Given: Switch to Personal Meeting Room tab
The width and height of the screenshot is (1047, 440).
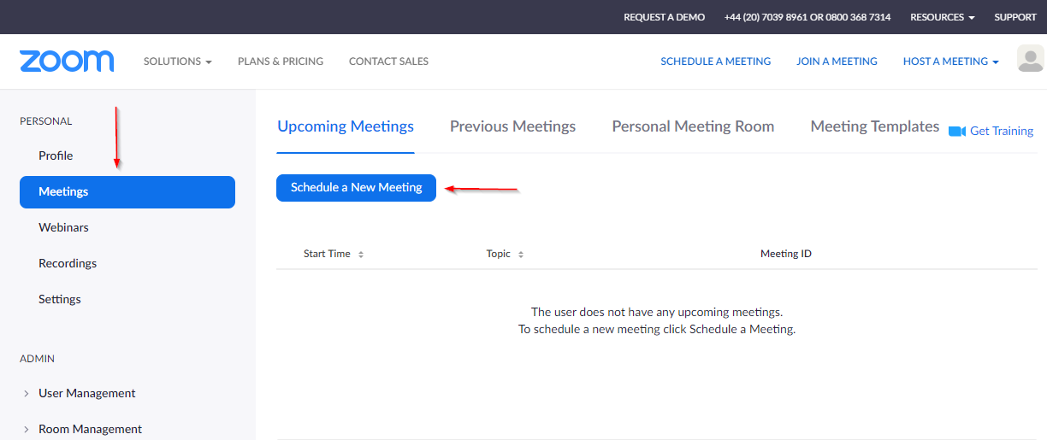Looking at the screenshot, I should [693, 126].
